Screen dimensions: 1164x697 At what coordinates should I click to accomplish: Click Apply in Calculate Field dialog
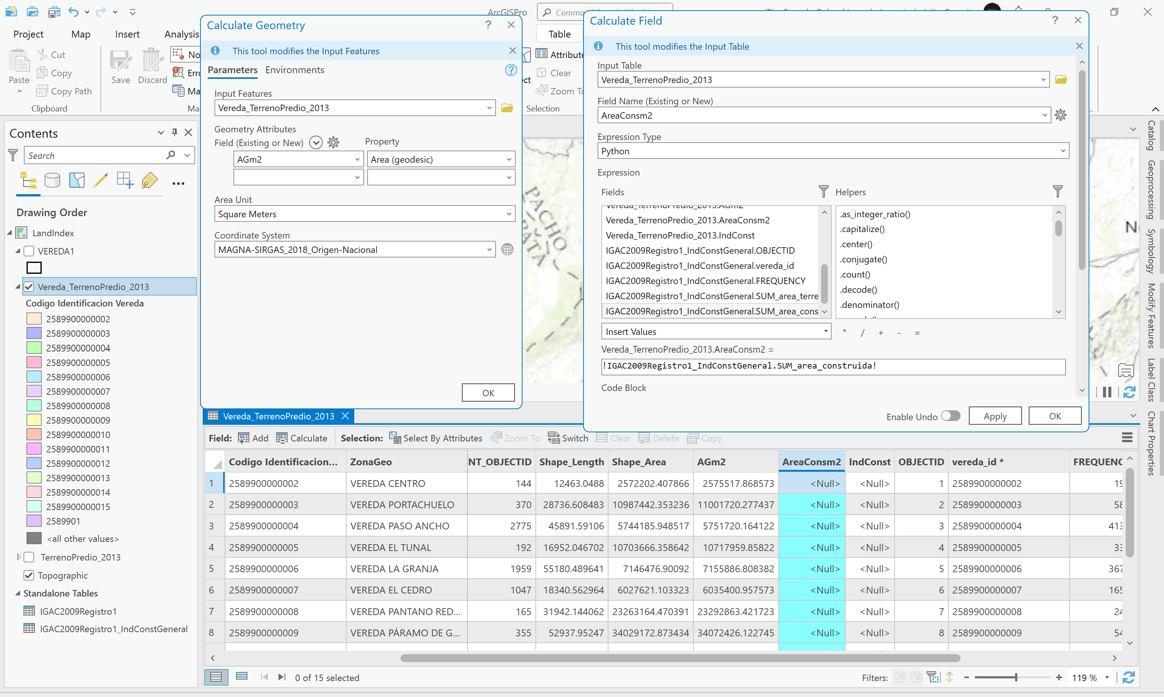(995, 416)
